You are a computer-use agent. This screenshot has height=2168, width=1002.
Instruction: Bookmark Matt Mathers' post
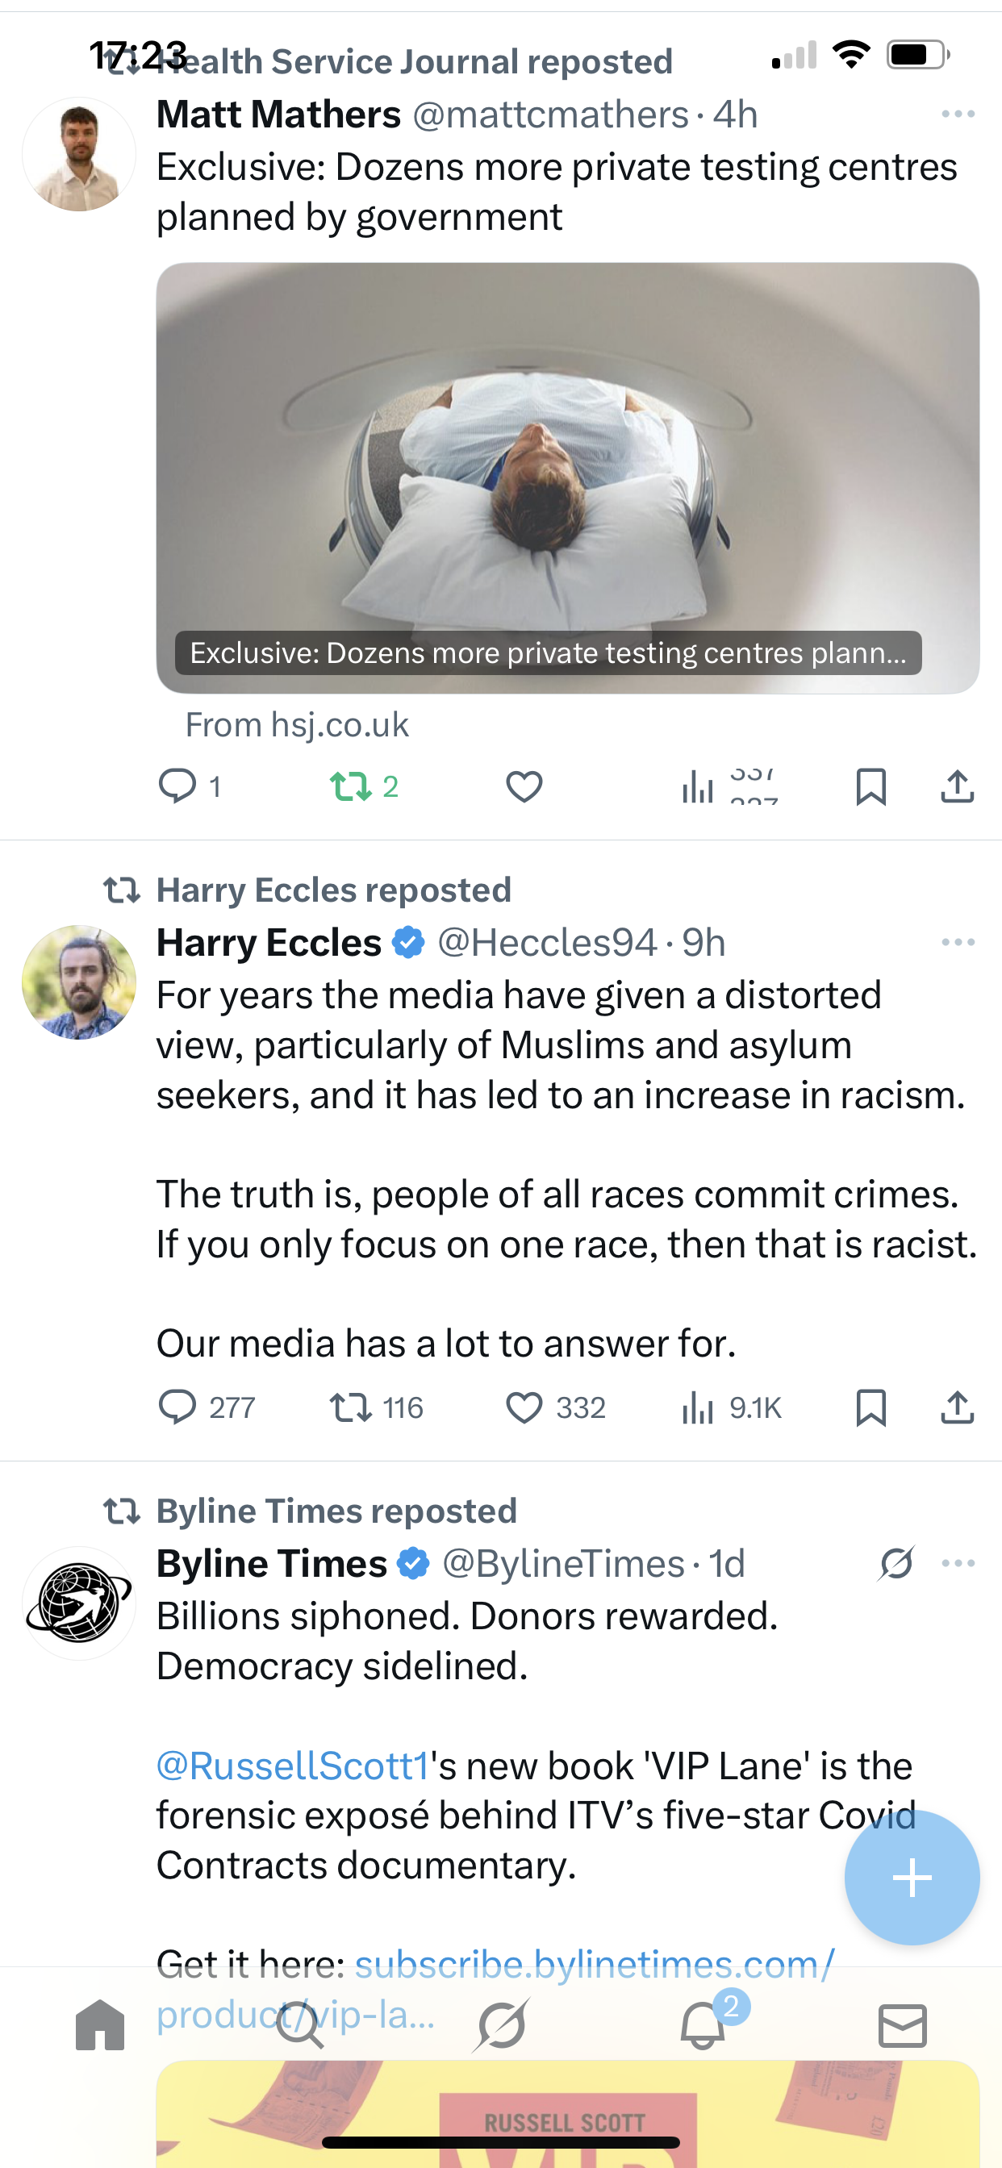870,786
